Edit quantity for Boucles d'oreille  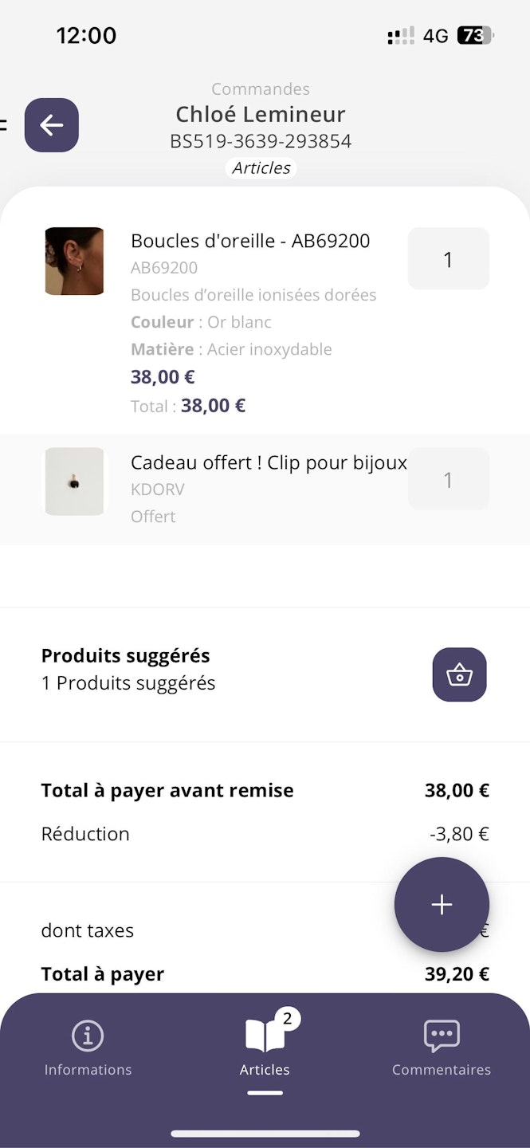448,259
